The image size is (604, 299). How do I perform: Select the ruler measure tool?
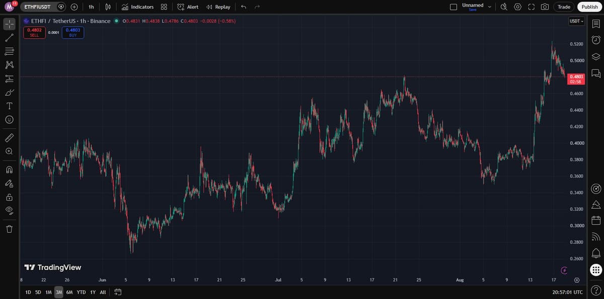pyautogui.click(x=9, y=137)
